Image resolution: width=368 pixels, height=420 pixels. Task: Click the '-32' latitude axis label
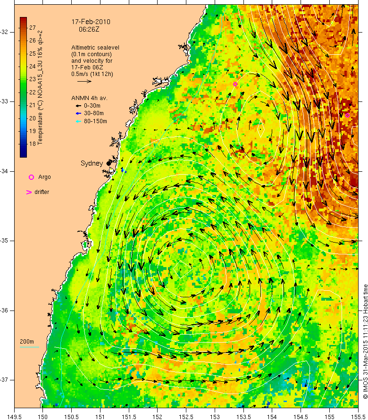[x=4, y=32]
